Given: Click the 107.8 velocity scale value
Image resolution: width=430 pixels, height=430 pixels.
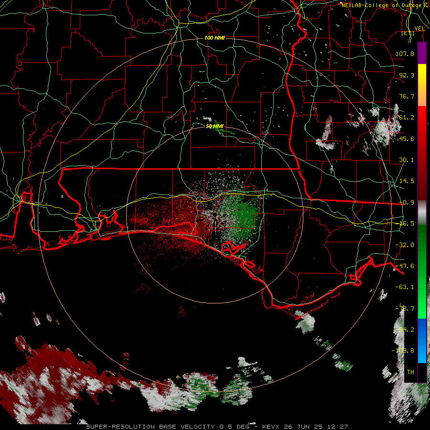Looking at the screenshot, I should pyautogui.click(x=405, y=54).
